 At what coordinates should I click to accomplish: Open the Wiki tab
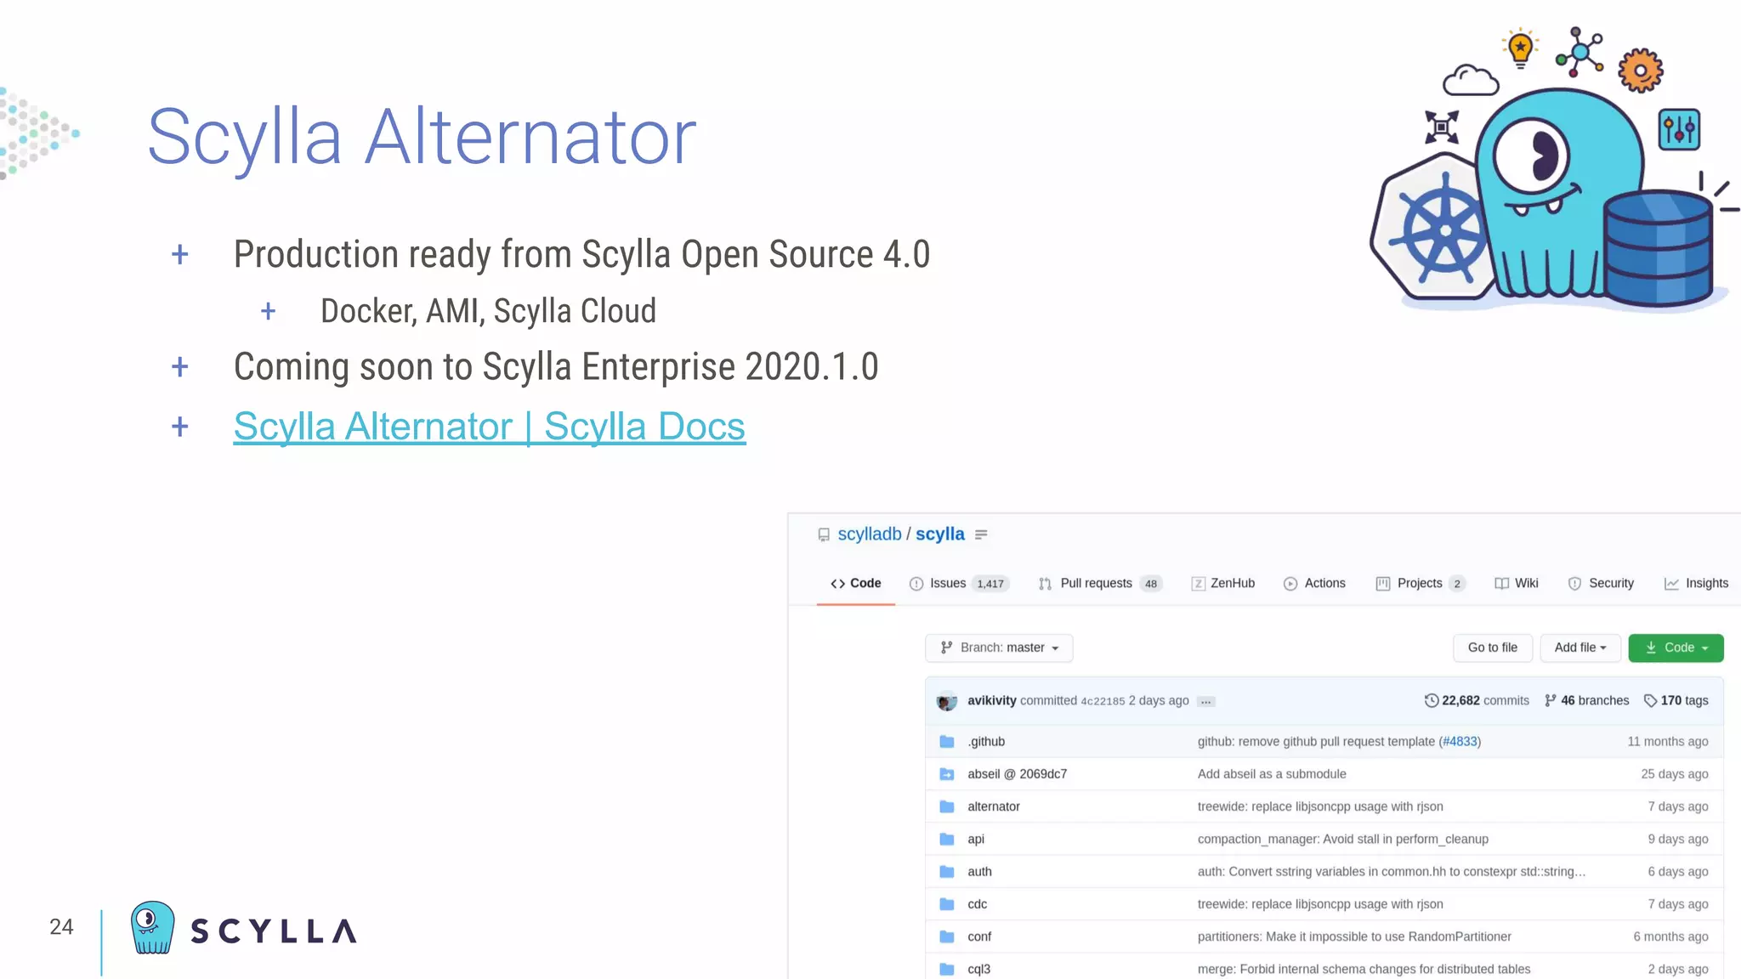tap(1517, 583)
